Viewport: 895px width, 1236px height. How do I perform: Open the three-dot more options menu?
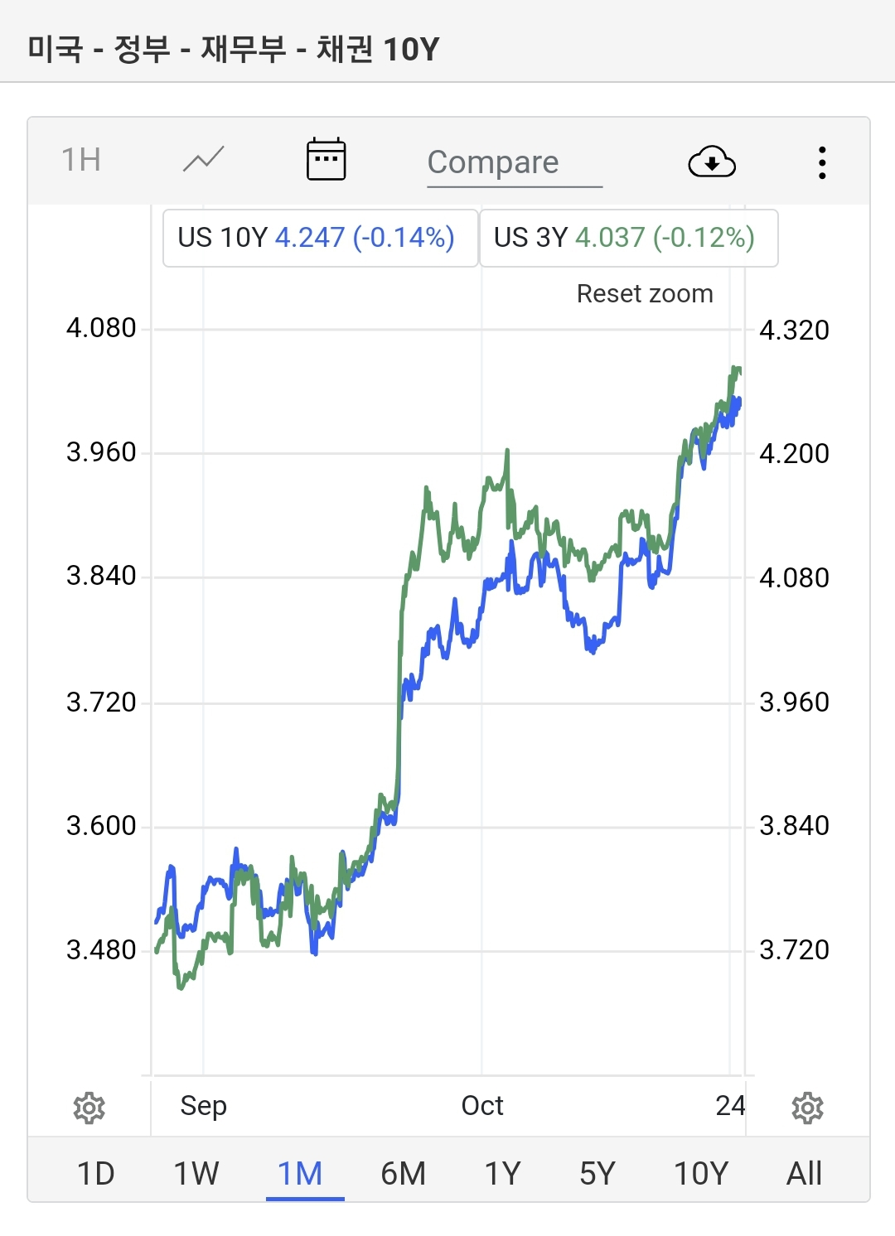821,162
